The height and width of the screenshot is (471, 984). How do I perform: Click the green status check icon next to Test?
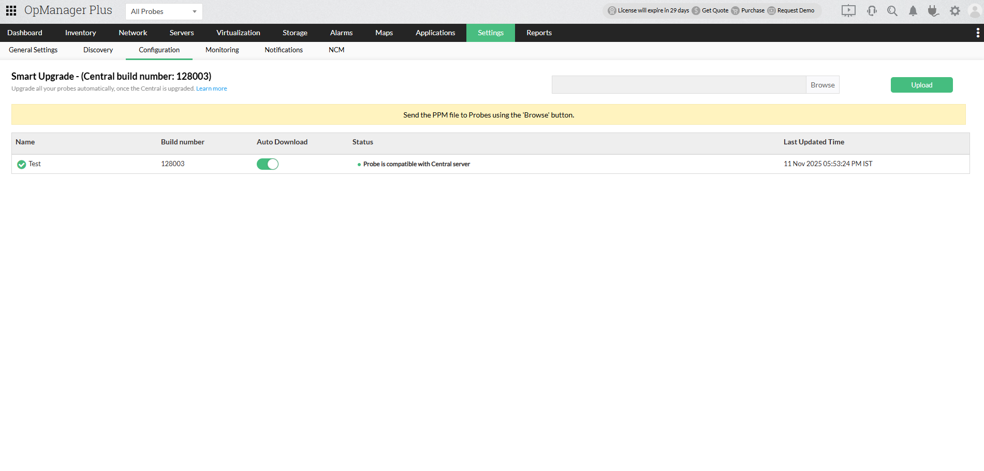(22, 164)
